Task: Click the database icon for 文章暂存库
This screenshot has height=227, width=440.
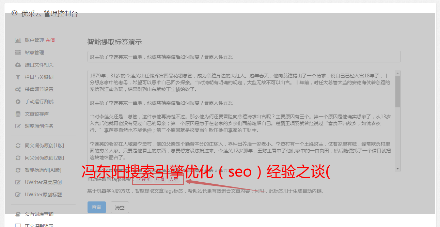Action: point(18,114)
